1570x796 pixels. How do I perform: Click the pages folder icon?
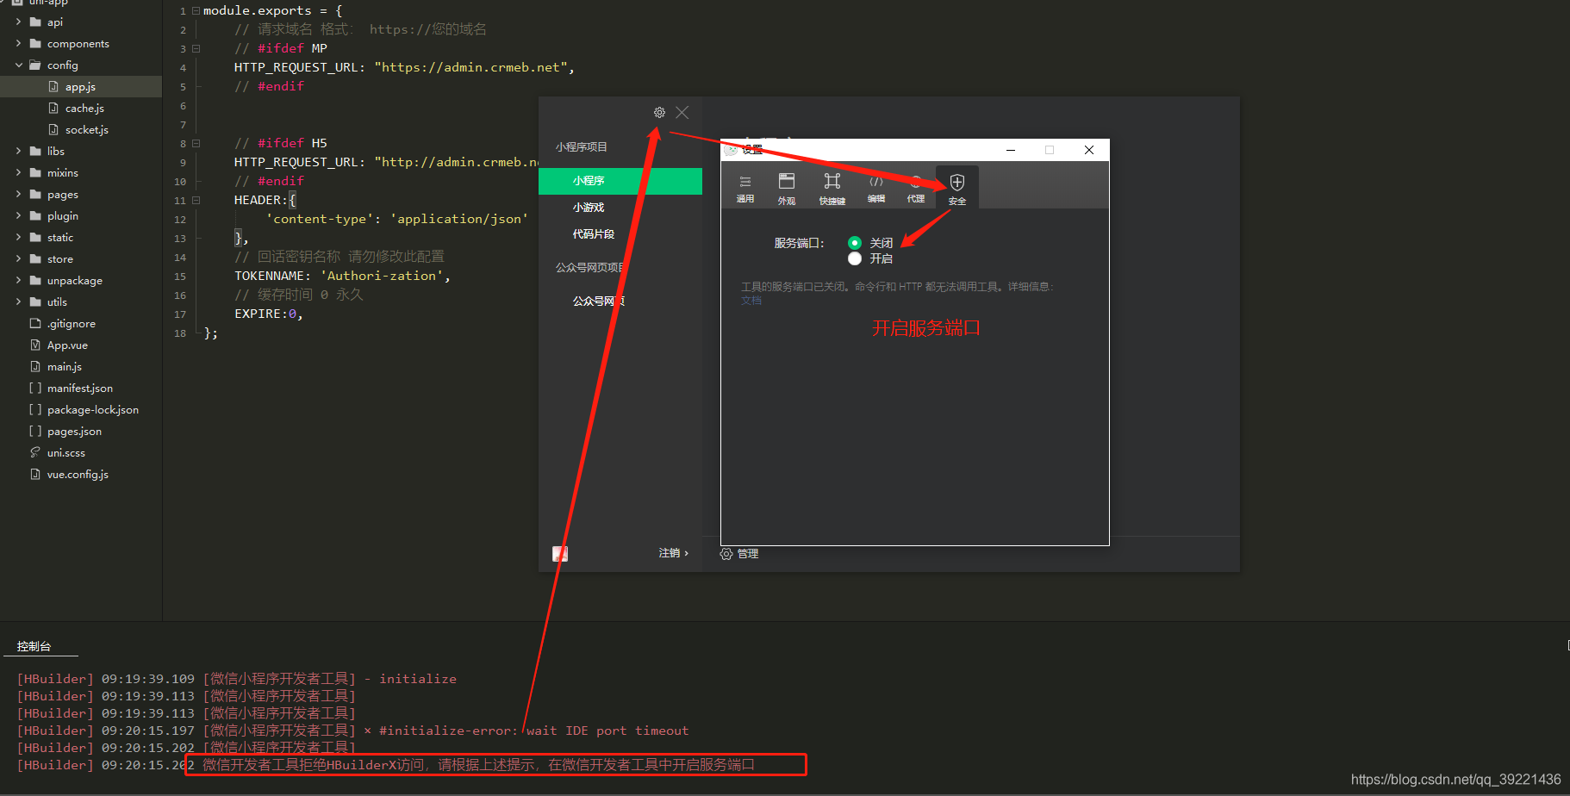click(35, 195)
